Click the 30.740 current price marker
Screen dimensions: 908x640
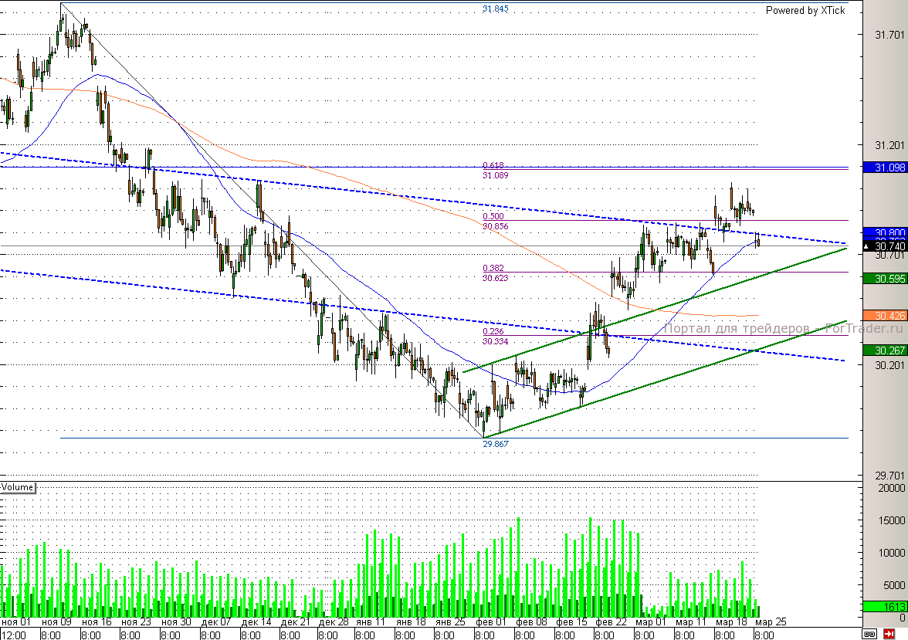[x=885, y=246]
